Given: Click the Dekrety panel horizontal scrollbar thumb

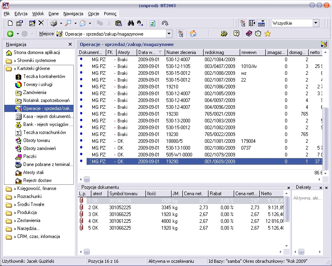Looking at the screenshot, I should click(301, 252).
